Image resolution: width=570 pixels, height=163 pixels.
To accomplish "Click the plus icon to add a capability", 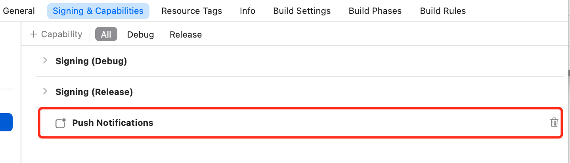I will point(33,34).
